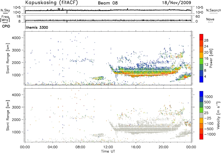
Task: Click the "20:00" time tick label
Action: click(164, 147)
